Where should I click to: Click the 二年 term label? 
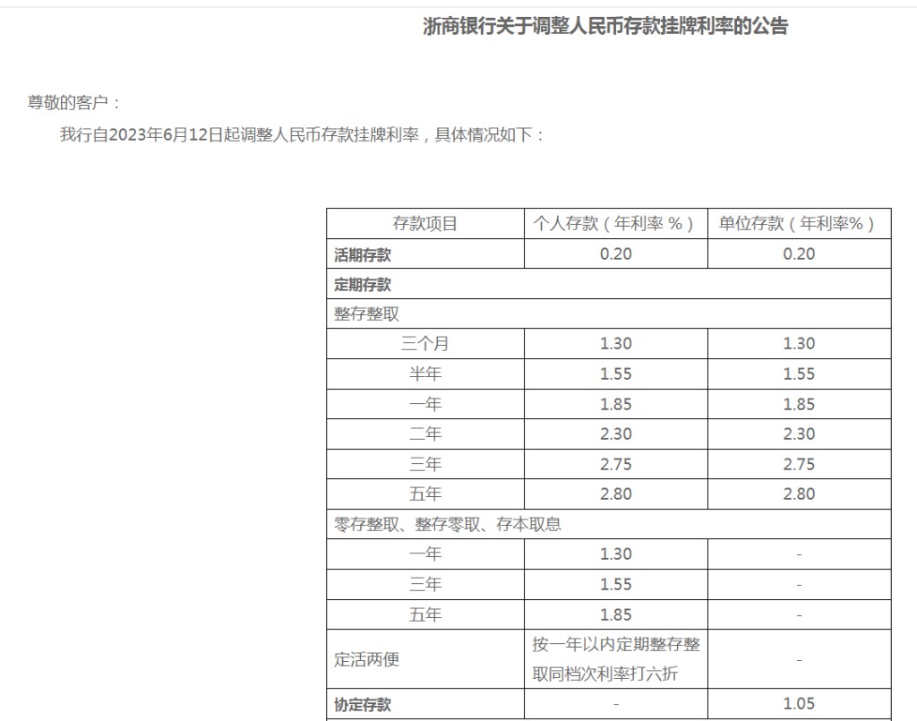tap(425, 434)
